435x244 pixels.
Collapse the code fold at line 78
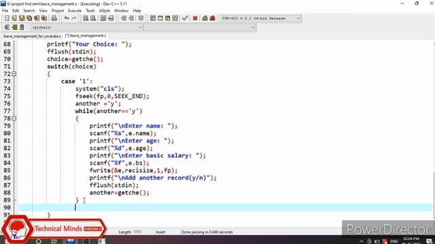tap(14, 119)
